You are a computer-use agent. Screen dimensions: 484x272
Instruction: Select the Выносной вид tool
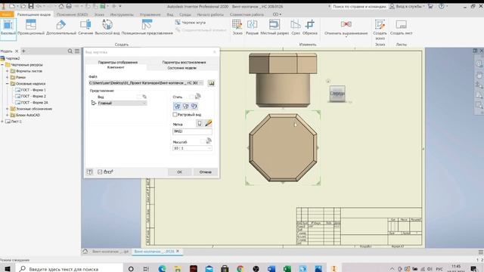coord(107,27)
